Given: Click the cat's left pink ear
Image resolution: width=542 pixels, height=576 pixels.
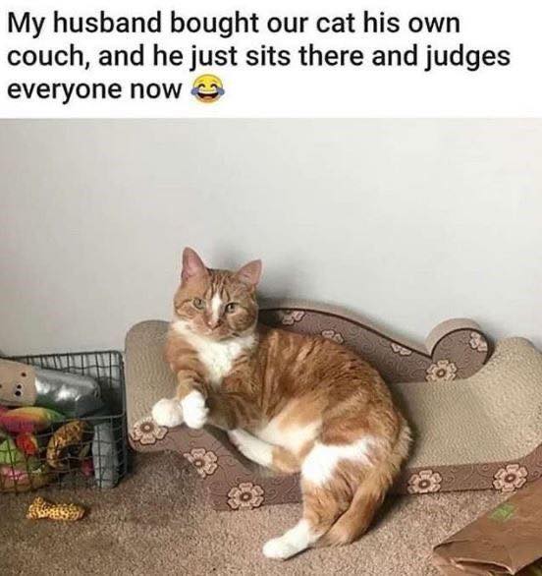Looking at the screenshot, I should 193,263.
